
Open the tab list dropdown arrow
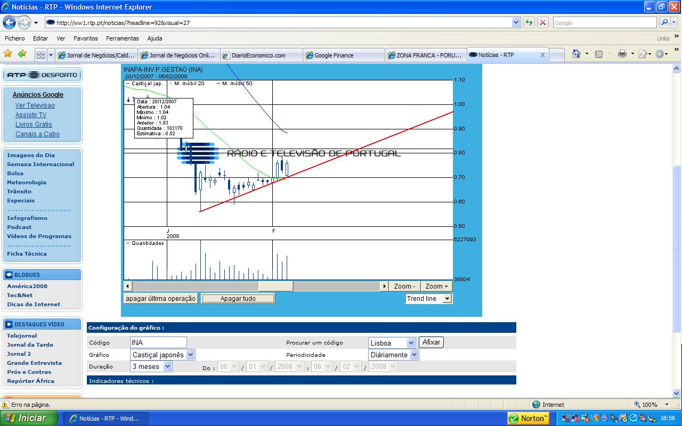coord(51,55)
